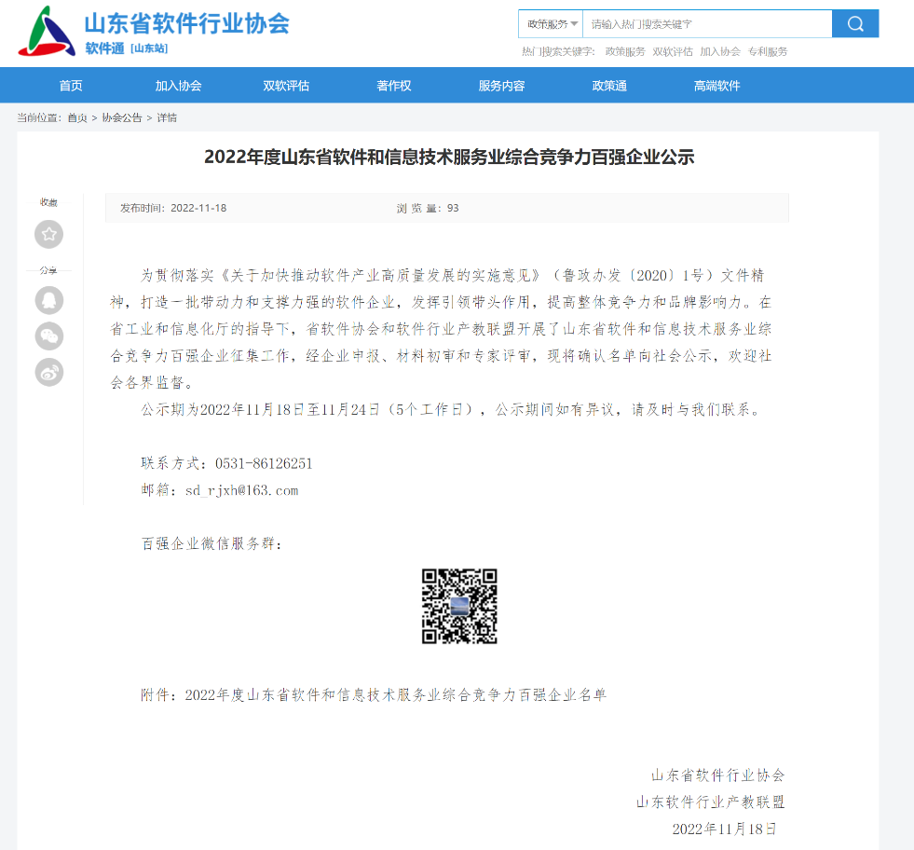Click the star favorite icon
914x850 pixels.
48,234
